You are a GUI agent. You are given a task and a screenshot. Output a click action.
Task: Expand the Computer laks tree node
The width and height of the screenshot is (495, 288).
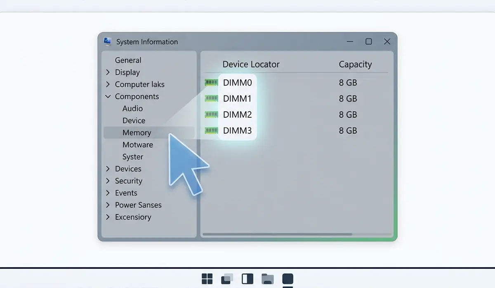click(x=108, y=84)
